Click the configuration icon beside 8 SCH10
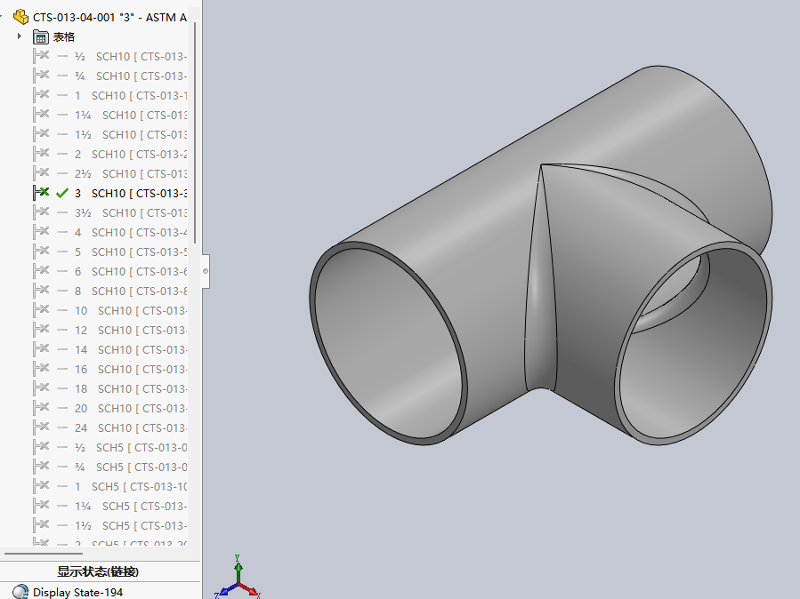The height and width of the screenshot is (599, 800). (41, 291)
